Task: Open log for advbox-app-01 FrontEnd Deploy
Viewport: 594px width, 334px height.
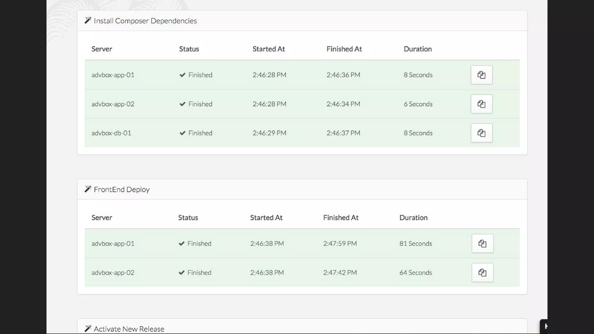Action: (x=482, y=244)
